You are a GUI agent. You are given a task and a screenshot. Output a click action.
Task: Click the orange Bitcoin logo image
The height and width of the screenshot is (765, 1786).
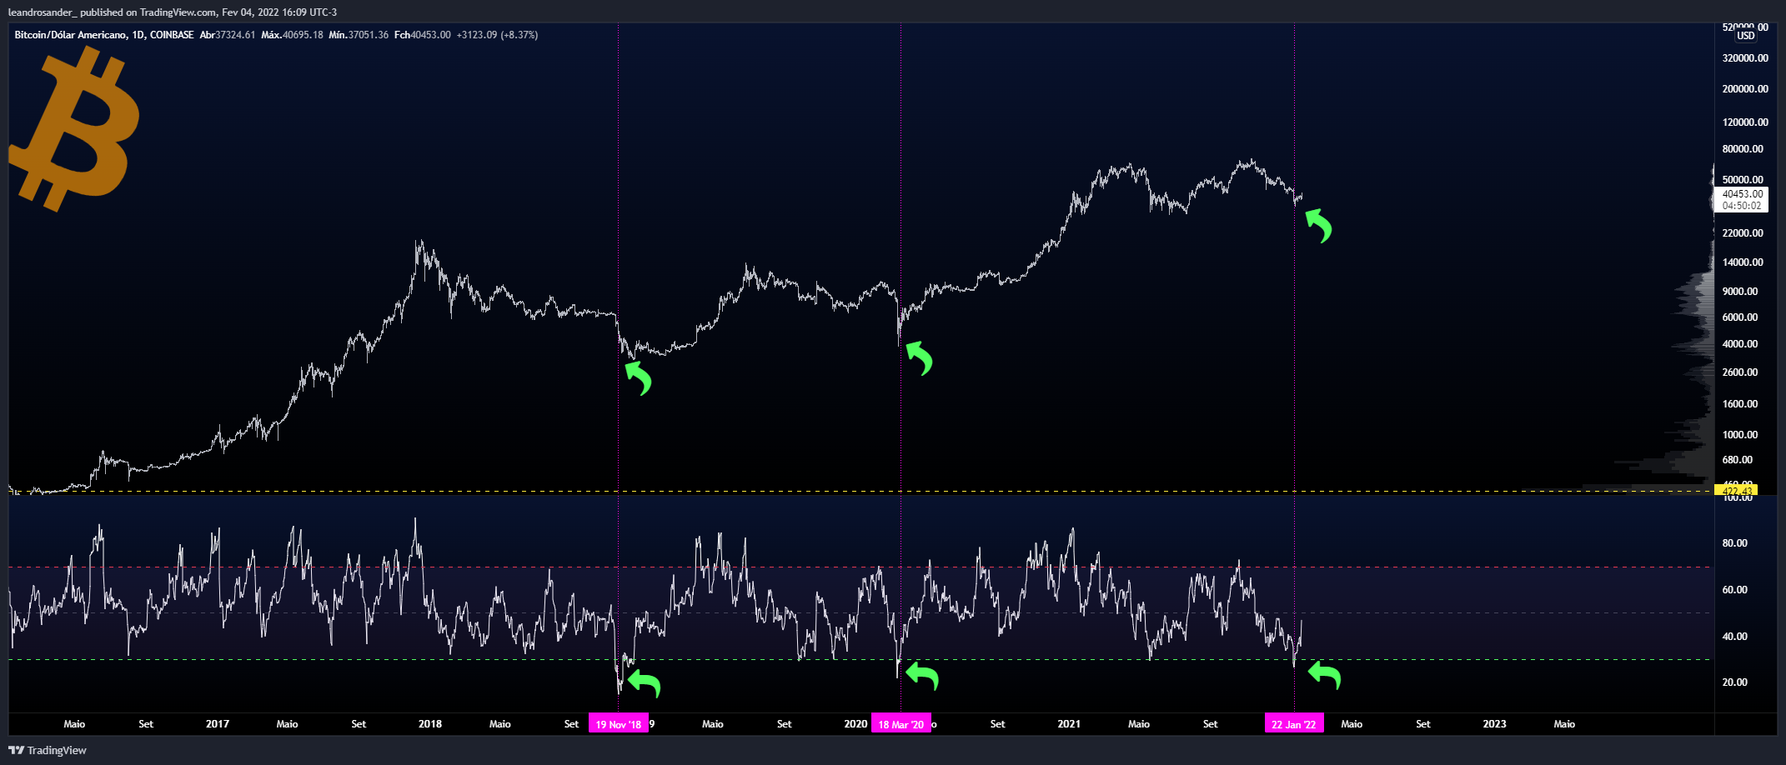tap(74, 128)
